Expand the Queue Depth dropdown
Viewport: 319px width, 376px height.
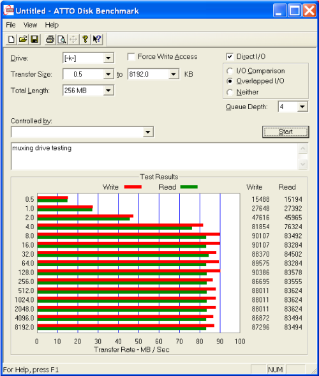tap(302, 107)
